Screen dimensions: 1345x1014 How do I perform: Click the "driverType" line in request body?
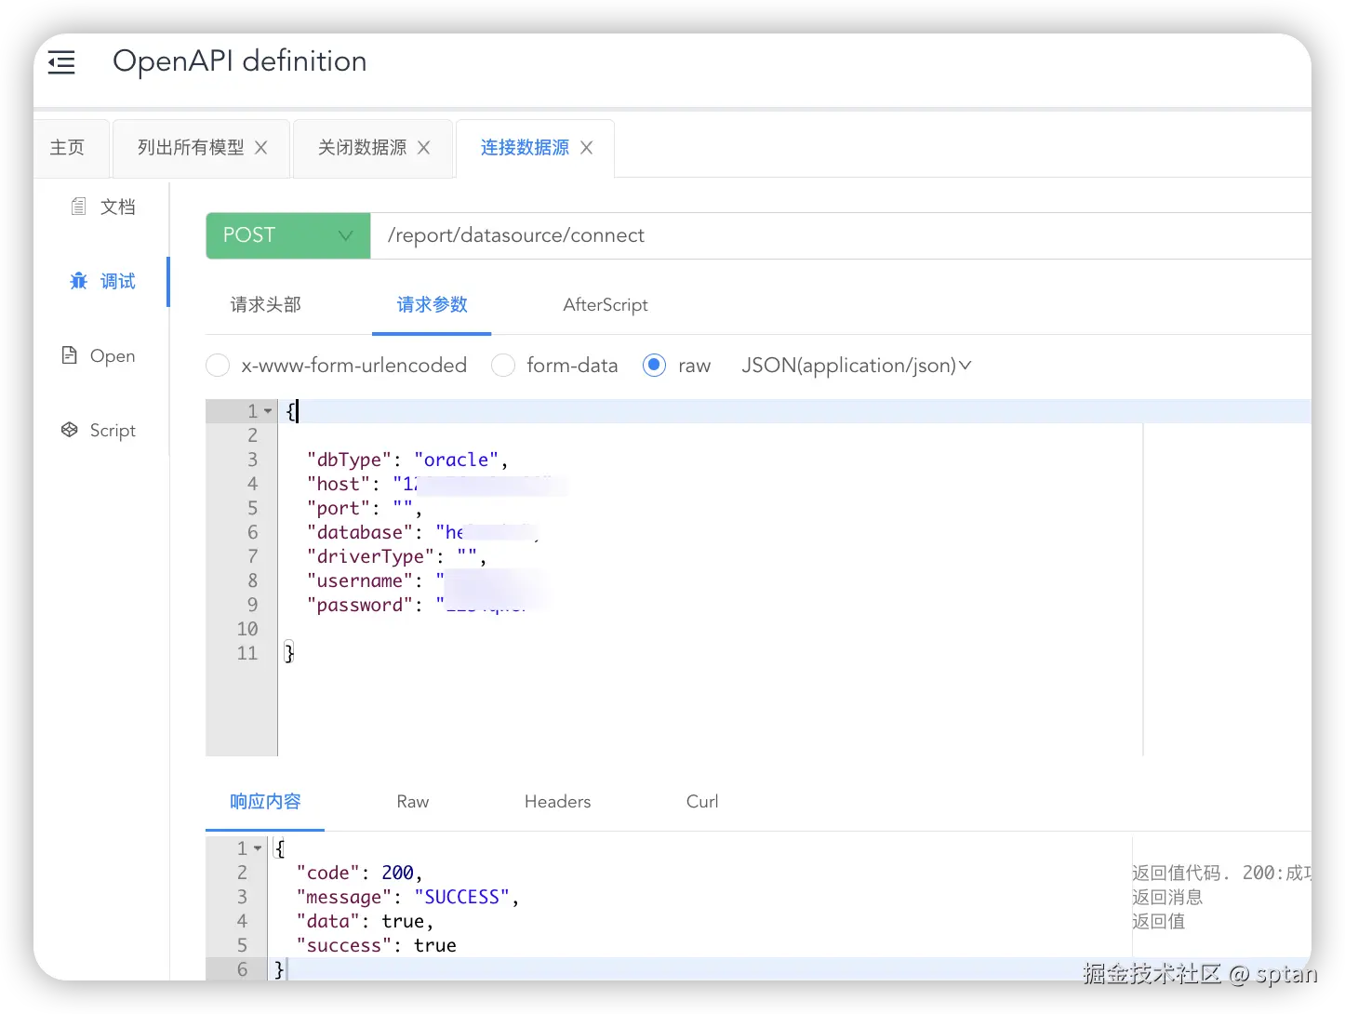coord(396,556)
